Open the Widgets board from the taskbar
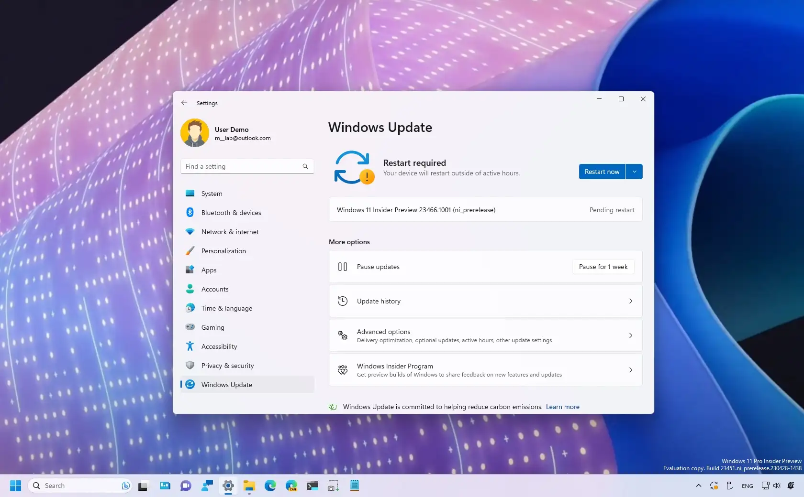 point(165,486)
